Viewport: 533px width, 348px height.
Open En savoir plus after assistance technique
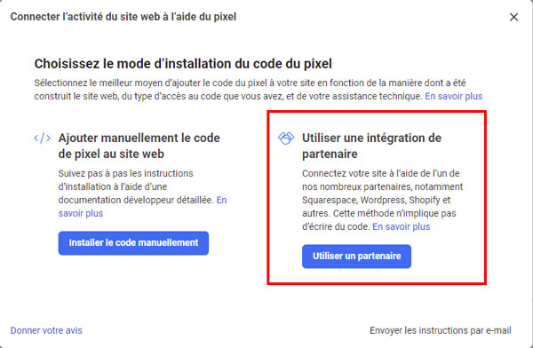[453, 96]
